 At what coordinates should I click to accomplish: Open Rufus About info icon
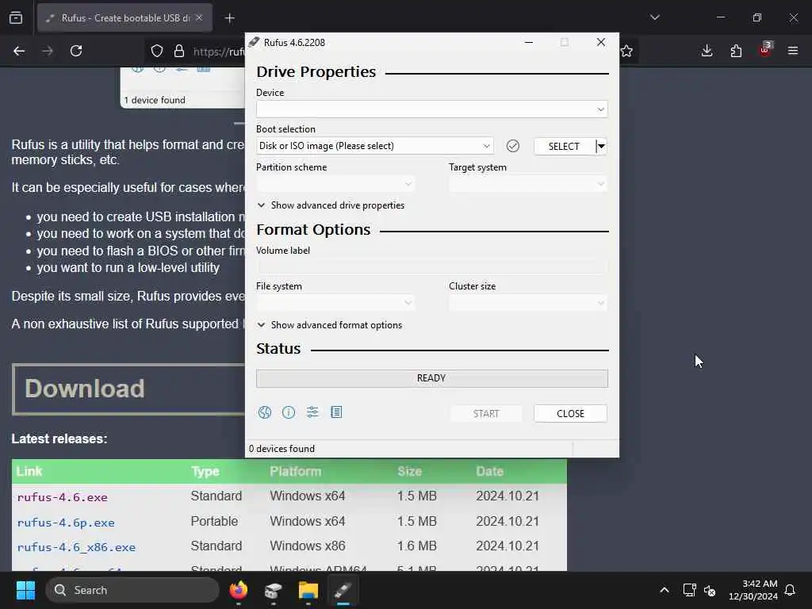point(289,412)
